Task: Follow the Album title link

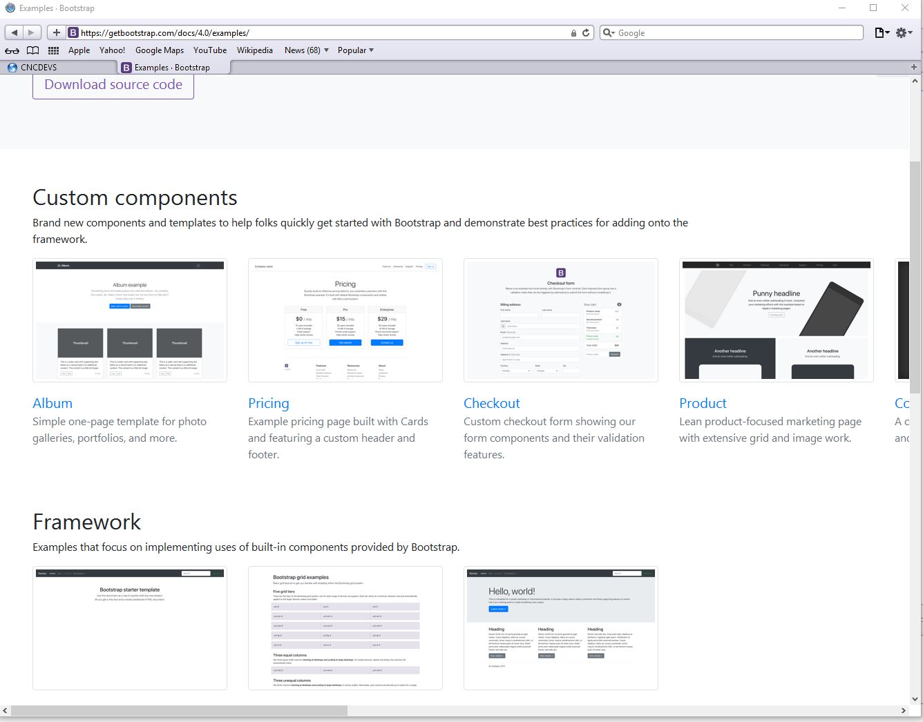Action: [x=53, y=403]
